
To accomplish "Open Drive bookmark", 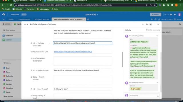I will (55, 9).
